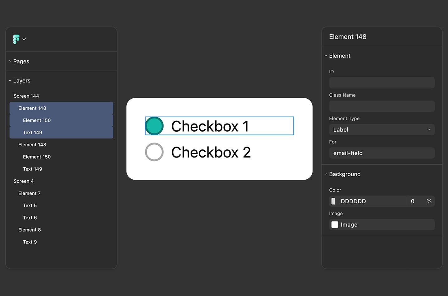Image resolution: width=448 pixels, height=296 pixels.
Task: Select the Text 5 layer
Action: coord(30,205)
